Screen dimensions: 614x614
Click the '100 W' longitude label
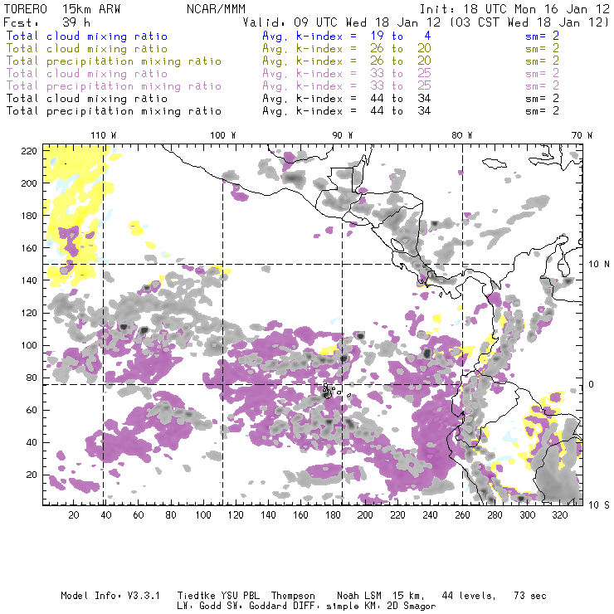tap(223, 135)
